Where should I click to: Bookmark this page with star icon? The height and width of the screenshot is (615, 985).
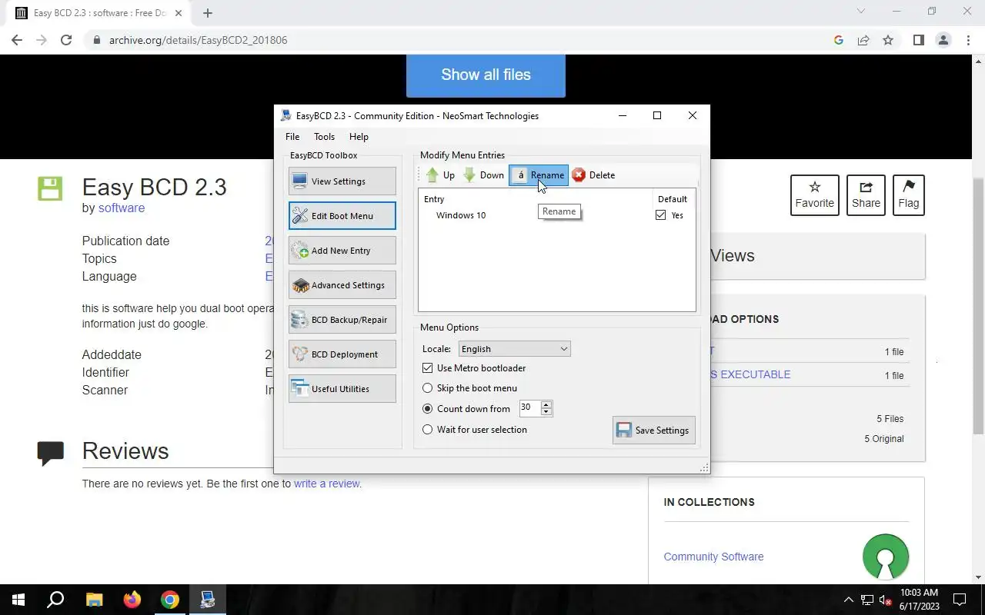(x=888, y=40)
